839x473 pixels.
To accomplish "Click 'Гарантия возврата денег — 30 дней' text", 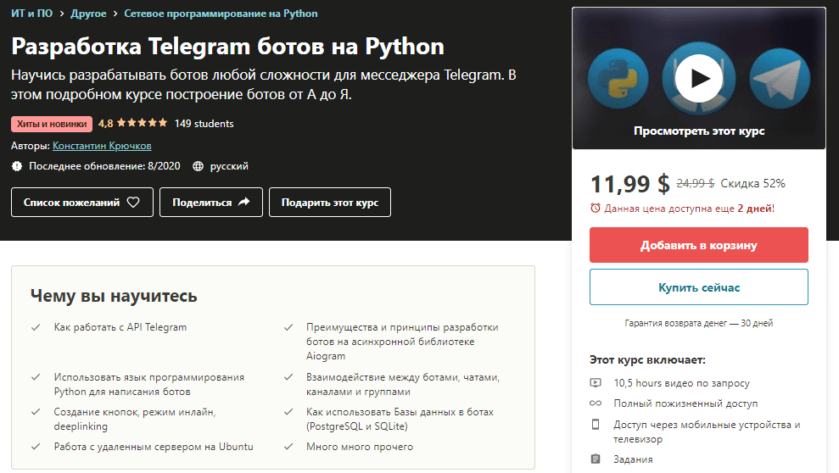I will point(699,323).
